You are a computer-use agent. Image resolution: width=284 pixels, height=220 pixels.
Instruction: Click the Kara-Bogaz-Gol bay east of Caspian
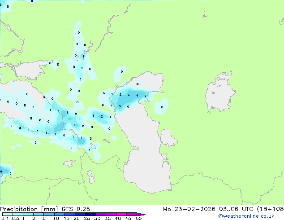click(168, 137)
